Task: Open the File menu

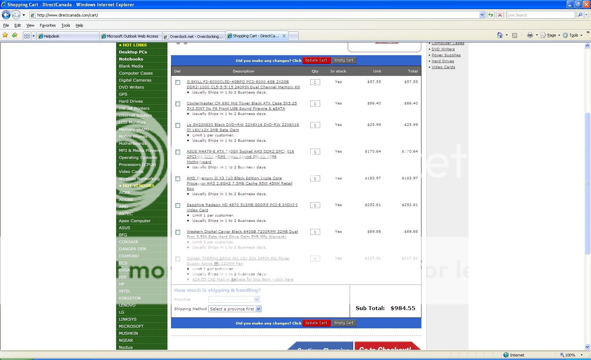Action: coord(6,25)
